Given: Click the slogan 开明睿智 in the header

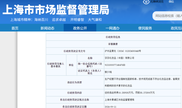Looking at the screenshot, I should click(x=77, y=20).
